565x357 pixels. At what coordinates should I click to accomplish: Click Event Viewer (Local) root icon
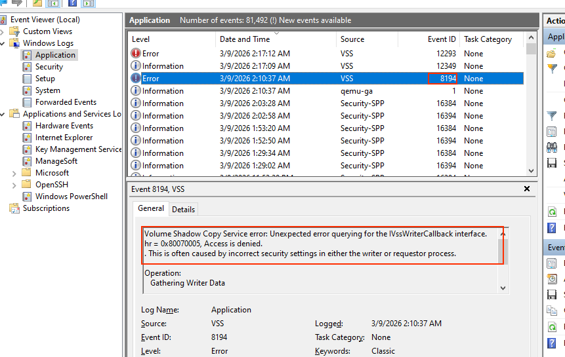[3, 20]
